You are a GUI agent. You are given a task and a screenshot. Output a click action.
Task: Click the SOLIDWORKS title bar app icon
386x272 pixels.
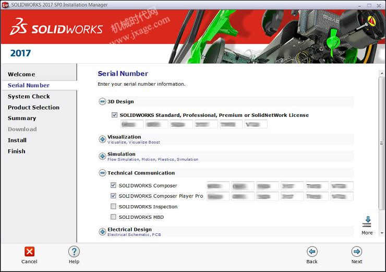click(5, 5)
